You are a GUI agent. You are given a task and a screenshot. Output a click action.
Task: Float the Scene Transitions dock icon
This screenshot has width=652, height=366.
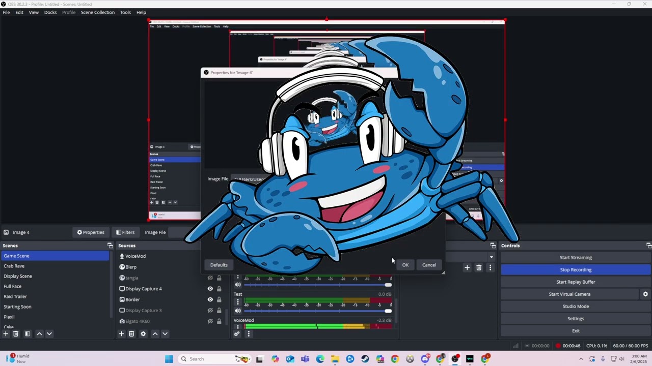[x=493, y=246]
